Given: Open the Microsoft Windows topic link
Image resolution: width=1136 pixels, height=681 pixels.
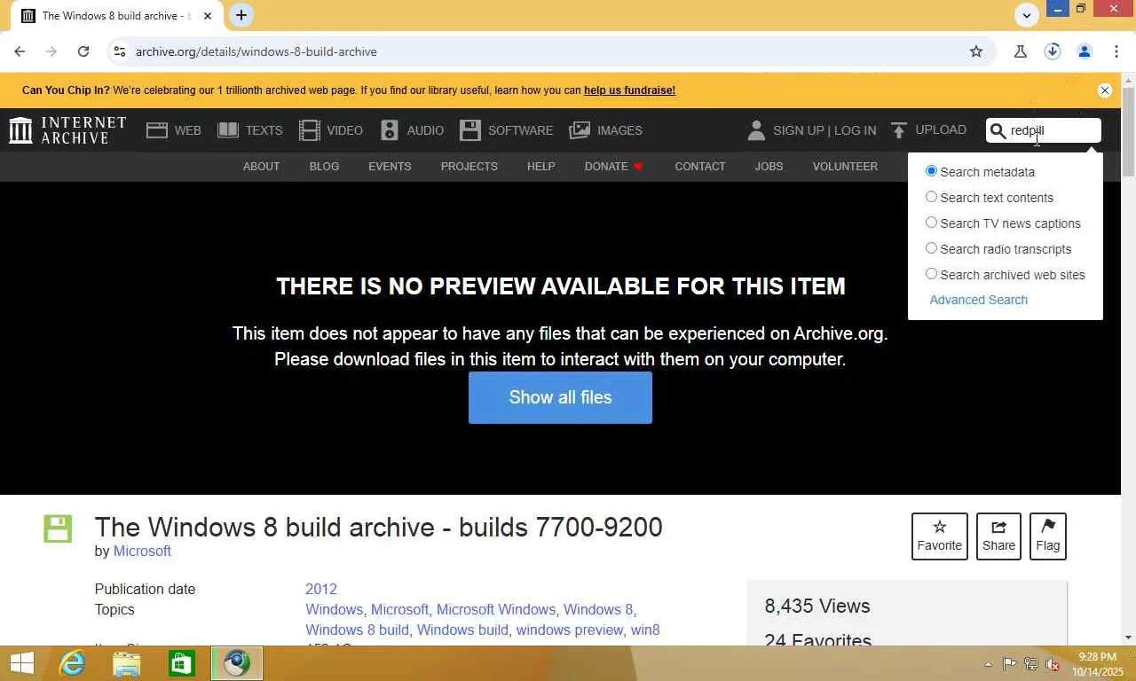Looking at the screenshot, I should (x=495, y=609).
